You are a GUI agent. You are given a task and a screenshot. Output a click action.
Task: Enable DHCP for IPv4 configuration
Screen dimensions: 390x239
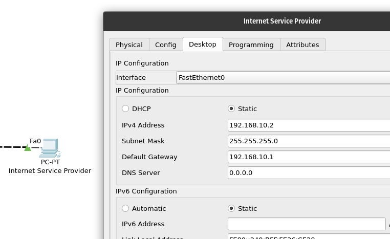pos(126,108)
